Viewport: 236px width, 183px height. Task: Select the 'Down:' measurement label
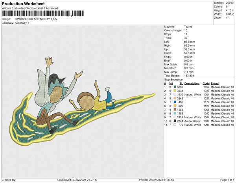tap(168, 53)
